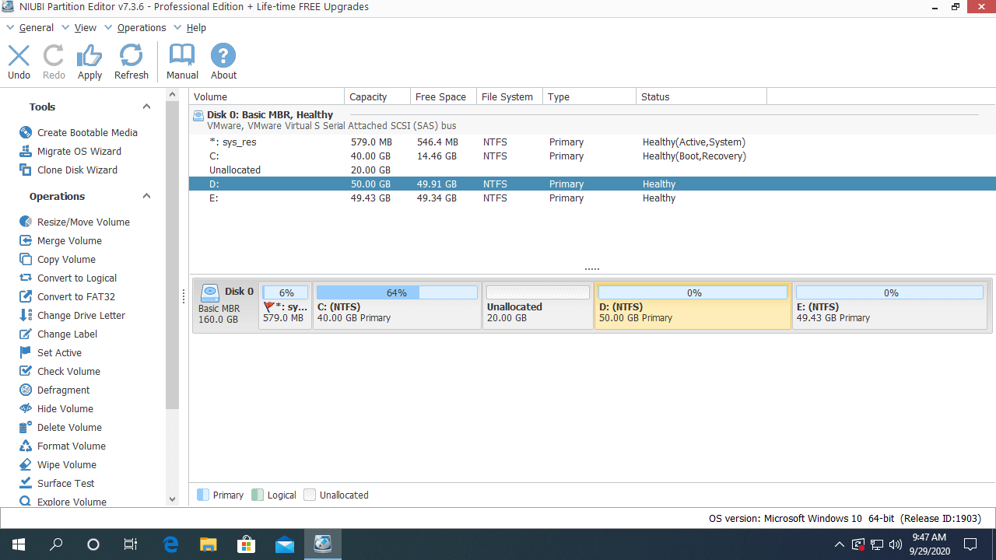Open the Help menu
The image size is (996, 560).
196,27
